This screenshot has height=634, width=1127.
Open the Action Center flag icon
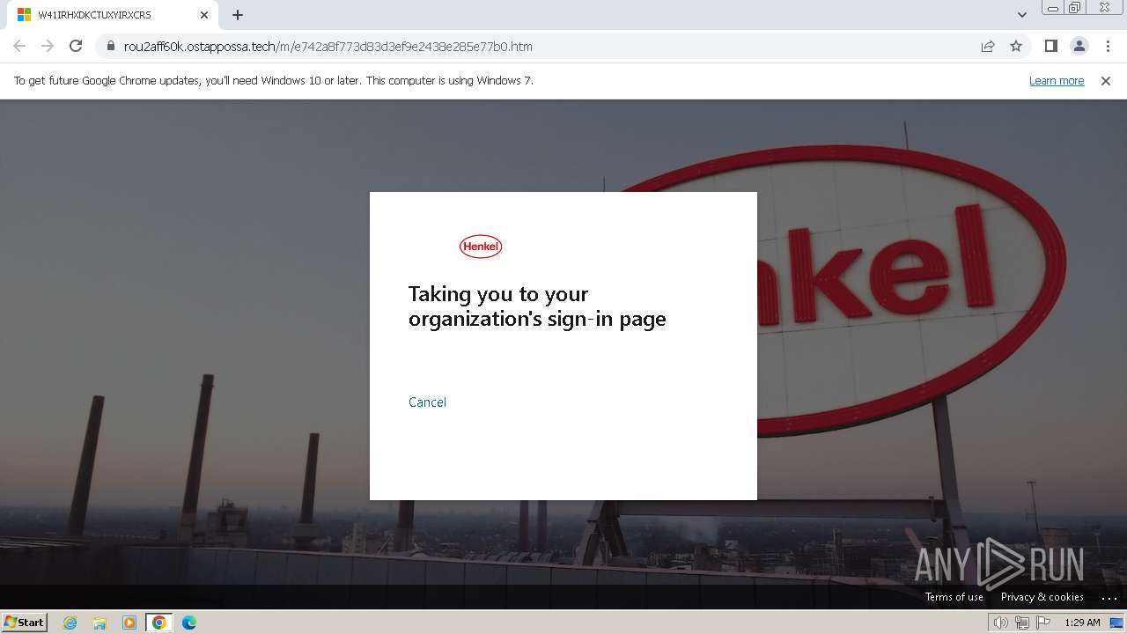[1043, 623]
